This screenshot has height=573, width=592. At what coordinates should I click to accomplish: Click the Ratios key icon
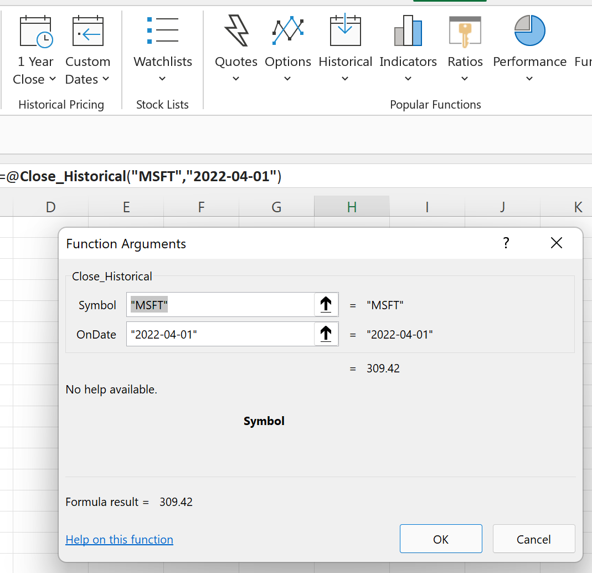465,32
